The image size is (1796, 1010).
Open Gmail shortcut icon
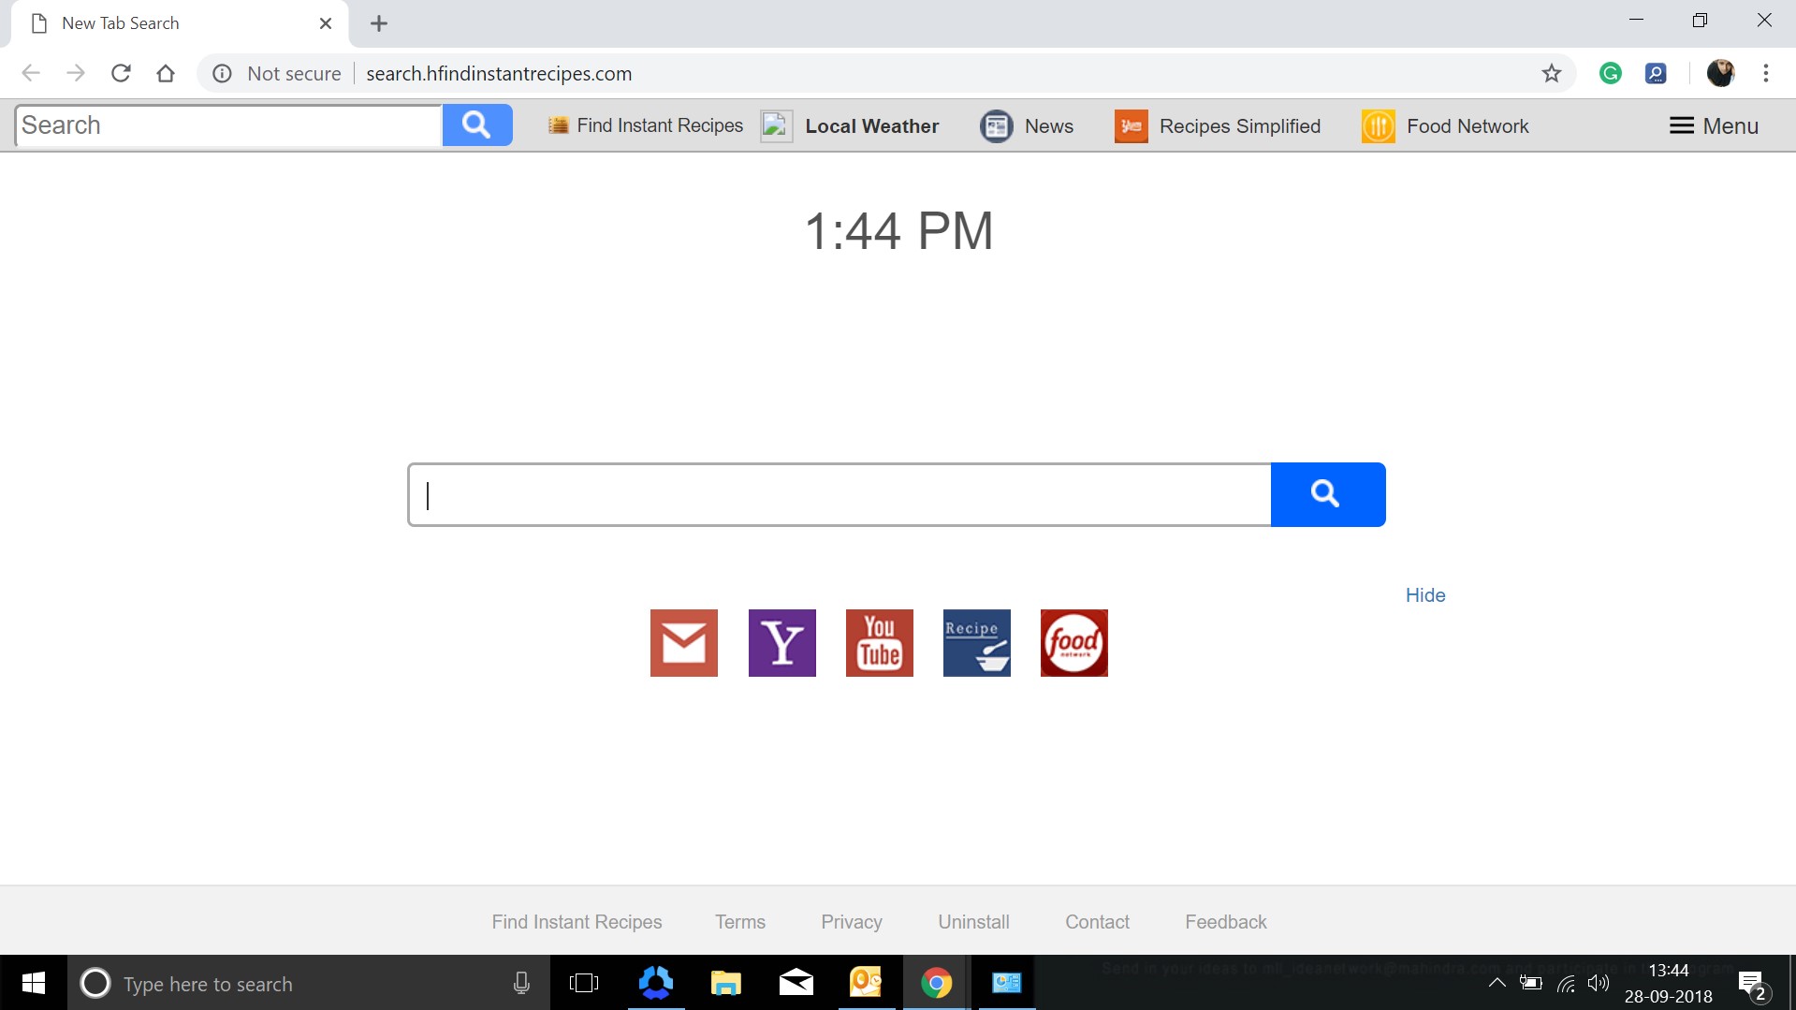coord(682,642)
